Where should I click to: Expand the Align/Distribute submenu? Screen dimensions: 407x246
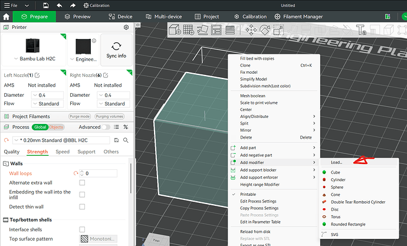coord(274,117)
